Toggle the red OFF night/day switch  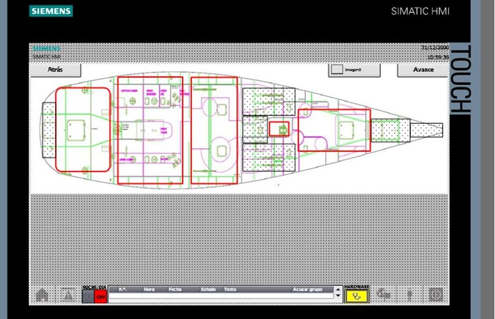tap(101, 296)
